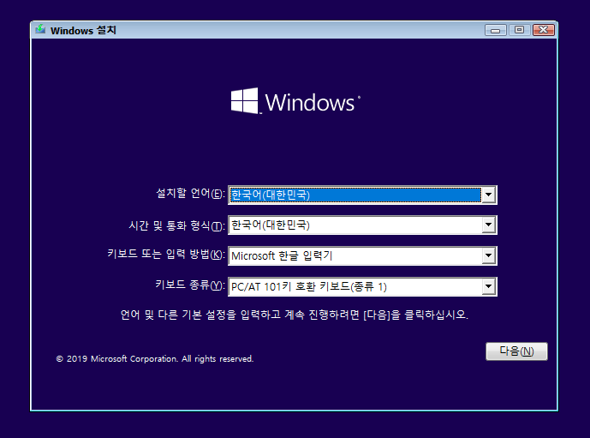Click the 2019 Microsoft Corporation copyright text
The width and height of the screenshot is (590, 438).
click(x=155, y=358)
